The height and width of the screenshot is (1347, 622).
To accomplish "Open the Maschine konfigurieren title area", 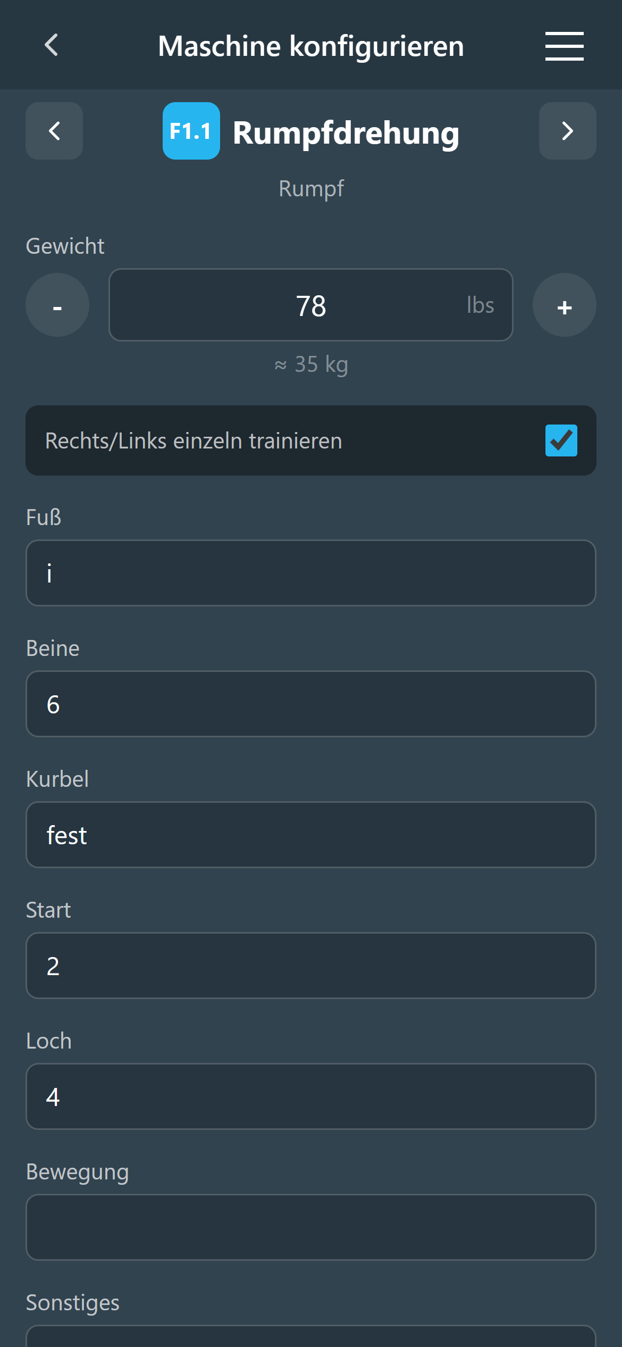I will coord(311,45).
